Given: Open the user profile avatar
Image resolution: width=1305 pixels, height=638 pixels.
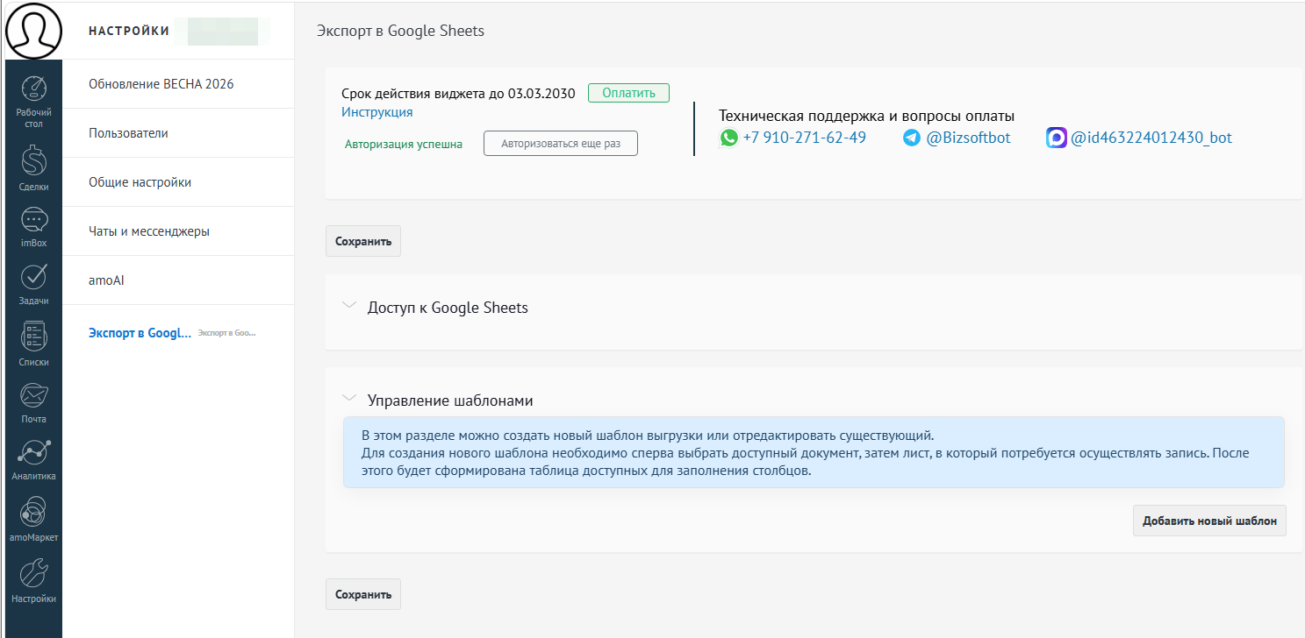Looking at the screenshot, I should [33, 30].
